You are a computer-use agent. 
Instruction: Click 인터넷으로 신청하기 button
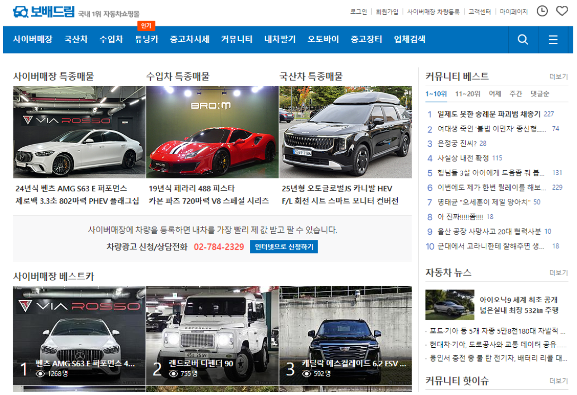coord(284,247)
